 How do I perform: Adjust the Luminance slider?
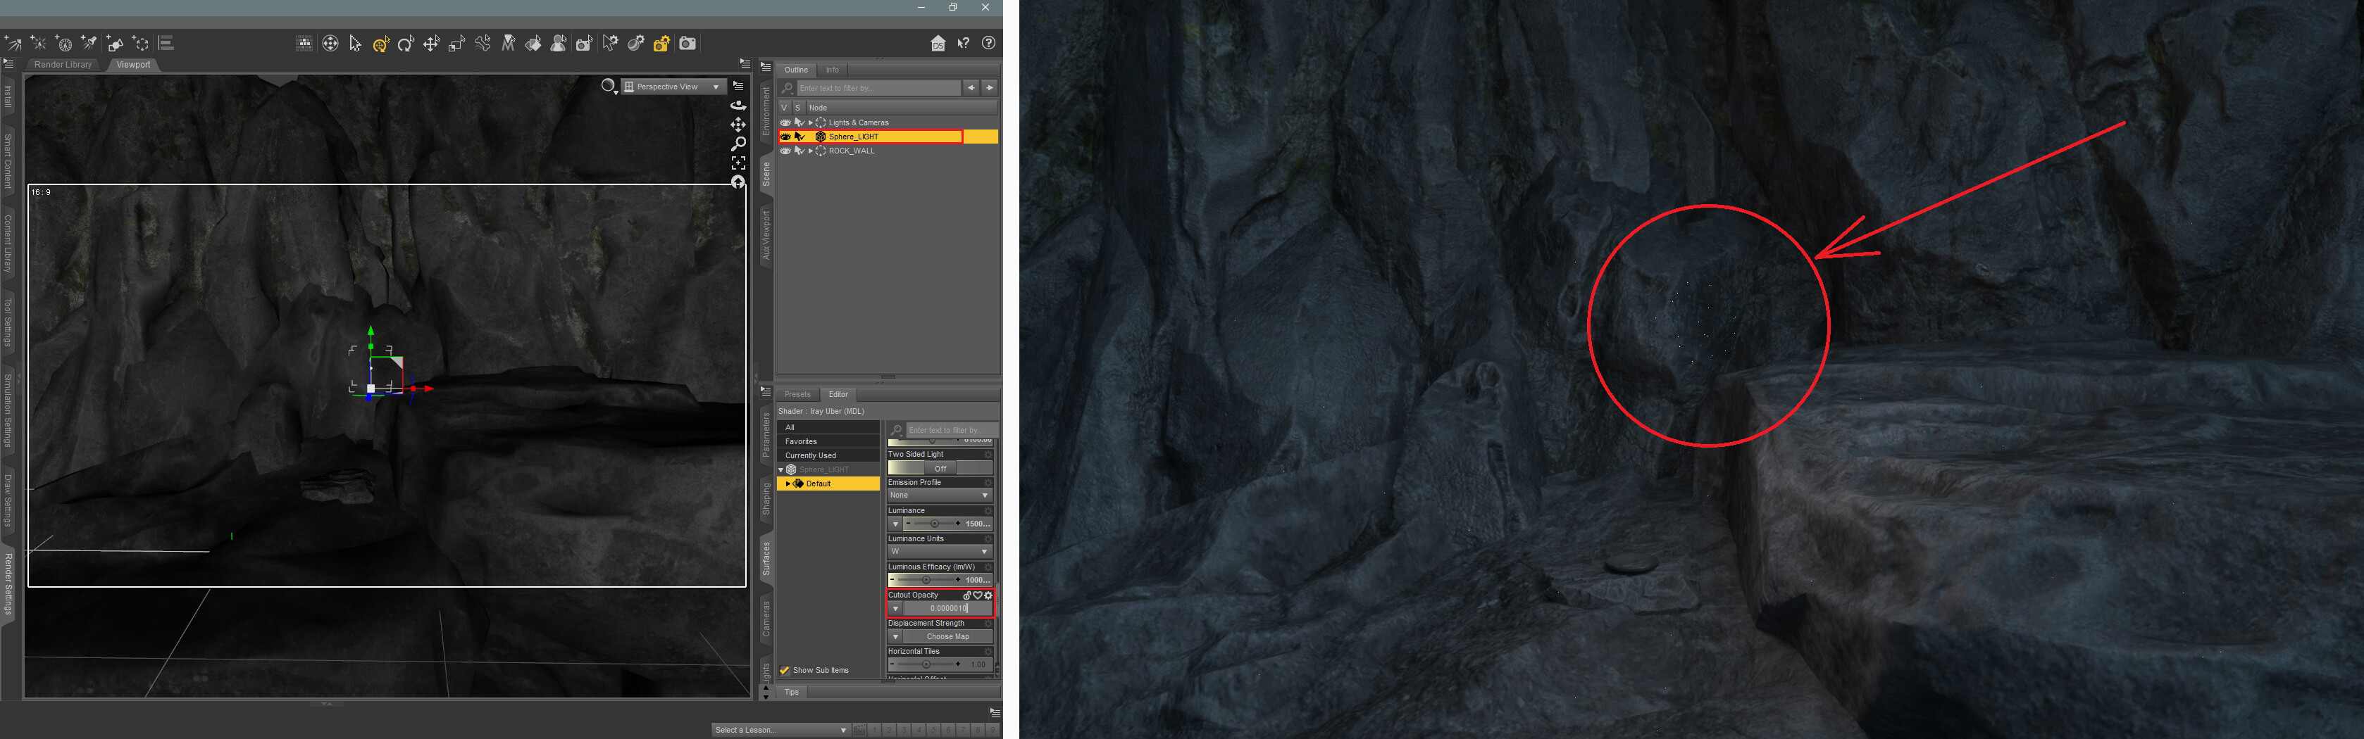[x=933, y=524]
